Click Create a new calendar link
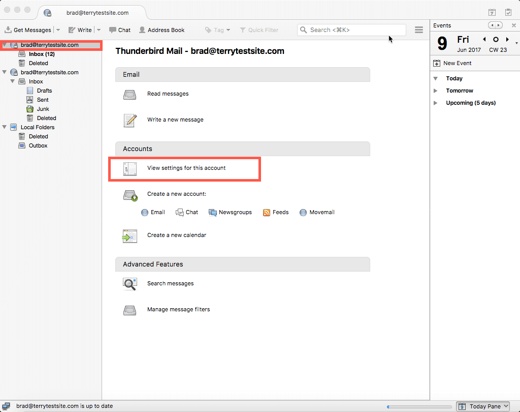This screenshot has width=520, height=412. [x=177, y=235]
